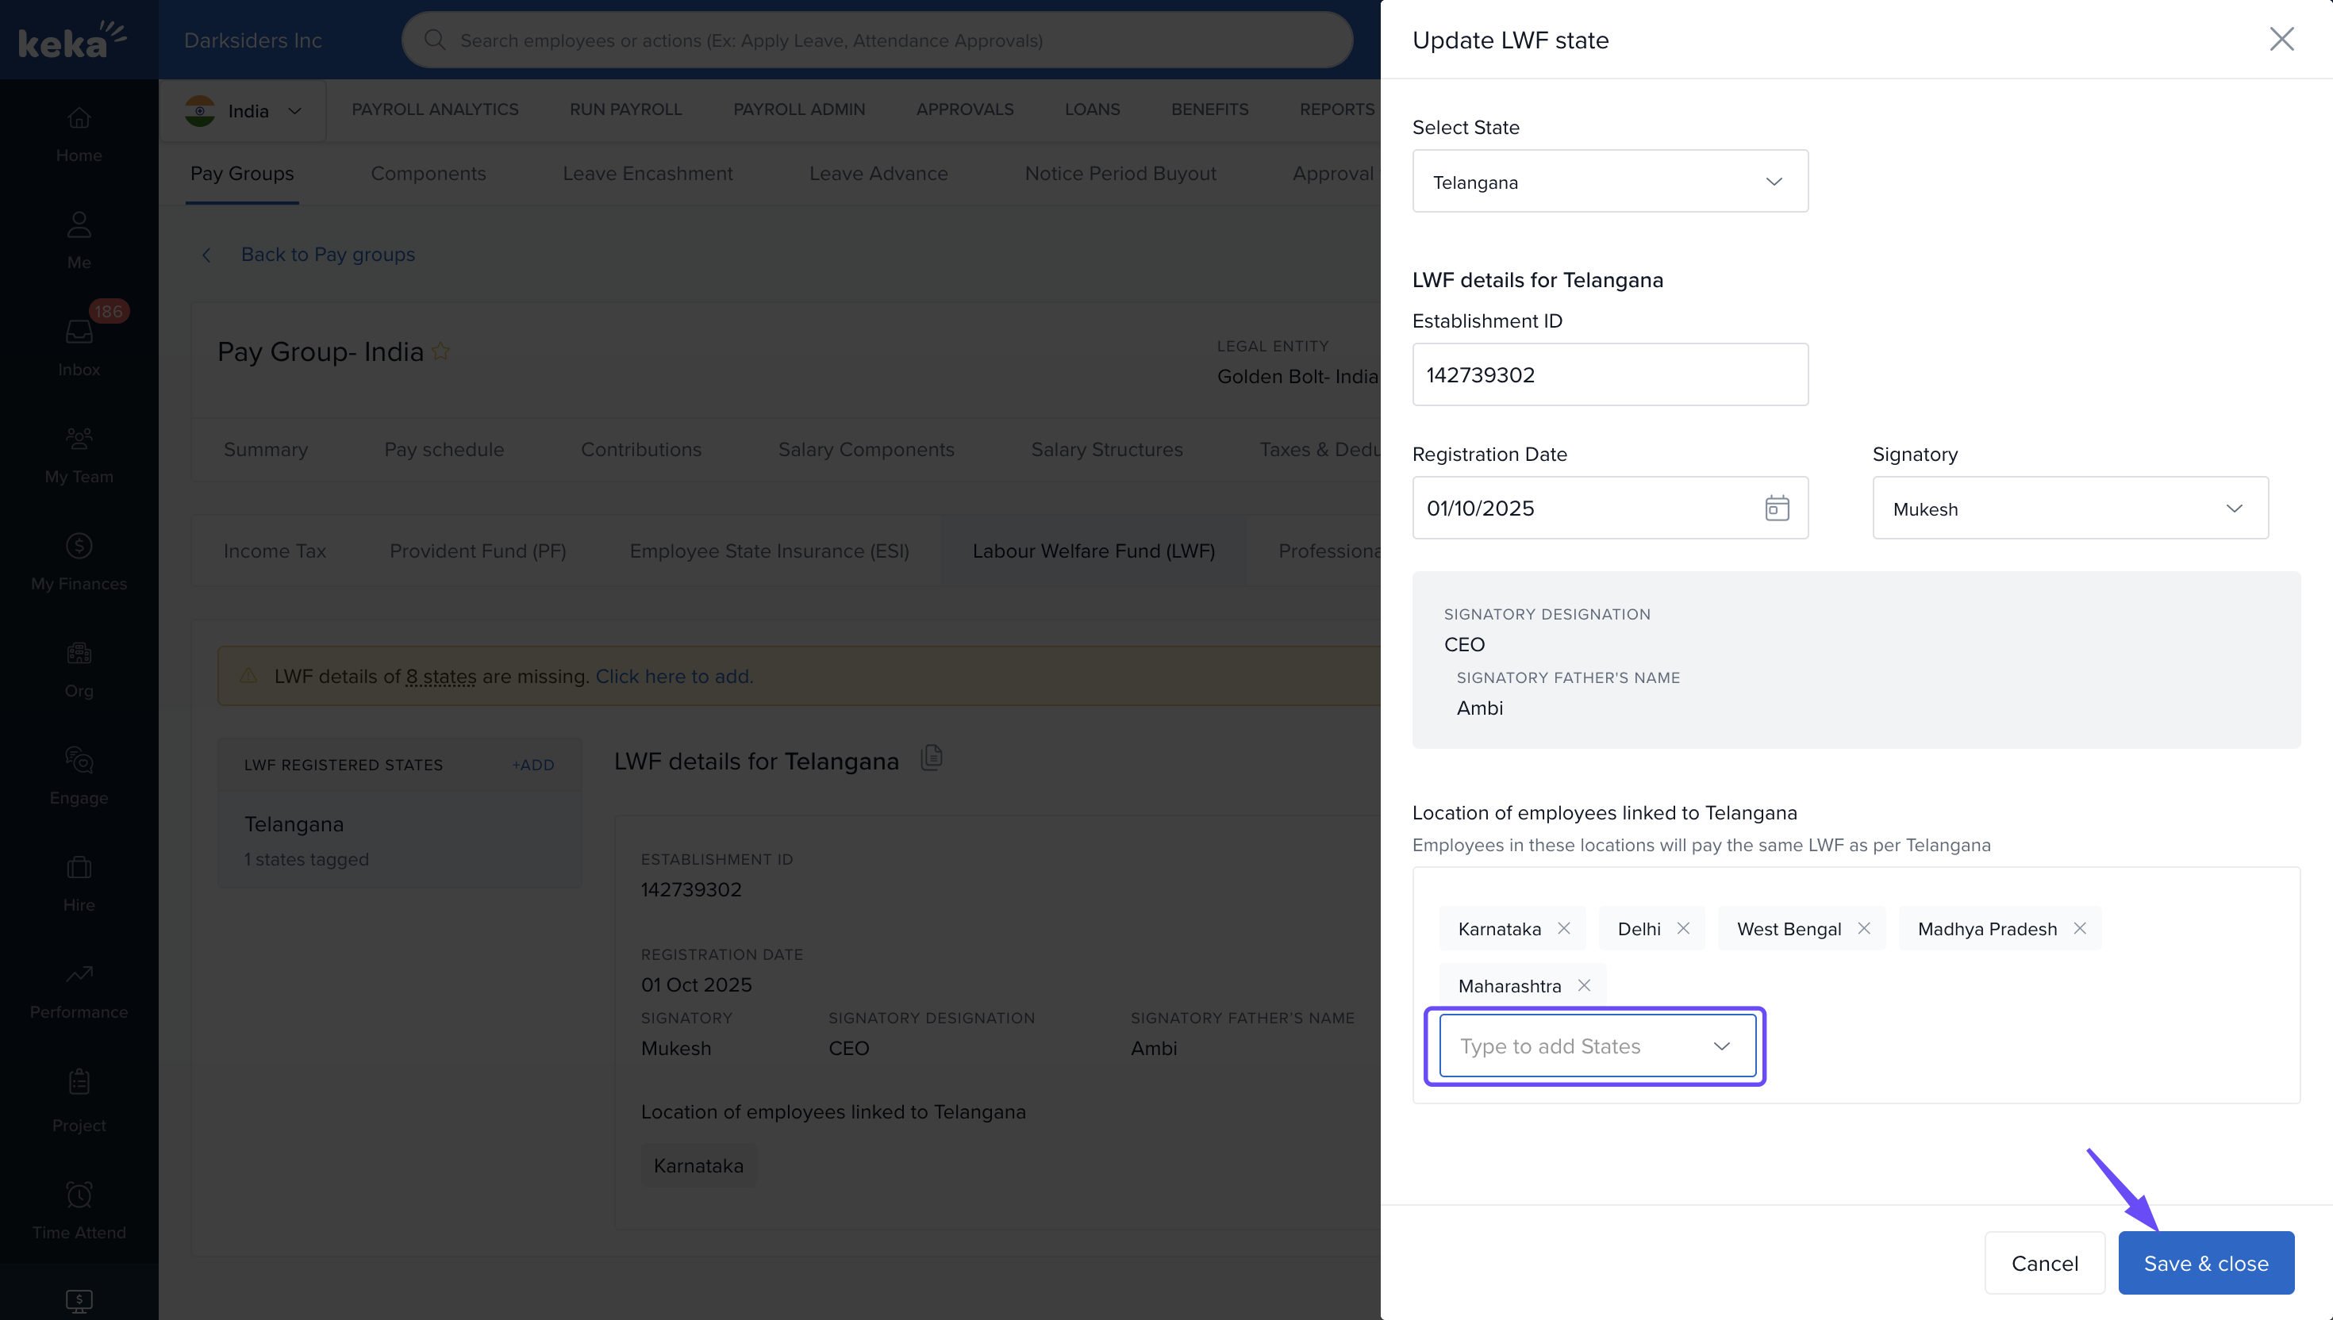Expand the Select State dropdown
This screenshot has height=1320, width=2333.
click(1609, 182)
